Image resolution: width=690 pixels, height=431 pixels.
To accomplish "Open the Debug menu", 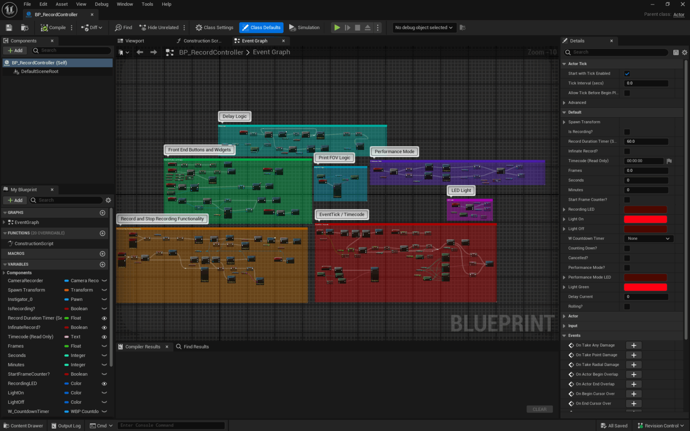I will [102, 4].
